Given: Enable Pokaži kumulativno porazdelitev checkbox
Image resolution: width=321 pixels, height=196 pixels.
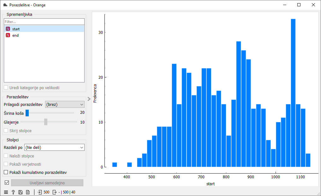Looking at the screenshot, I should click(6, 172).
